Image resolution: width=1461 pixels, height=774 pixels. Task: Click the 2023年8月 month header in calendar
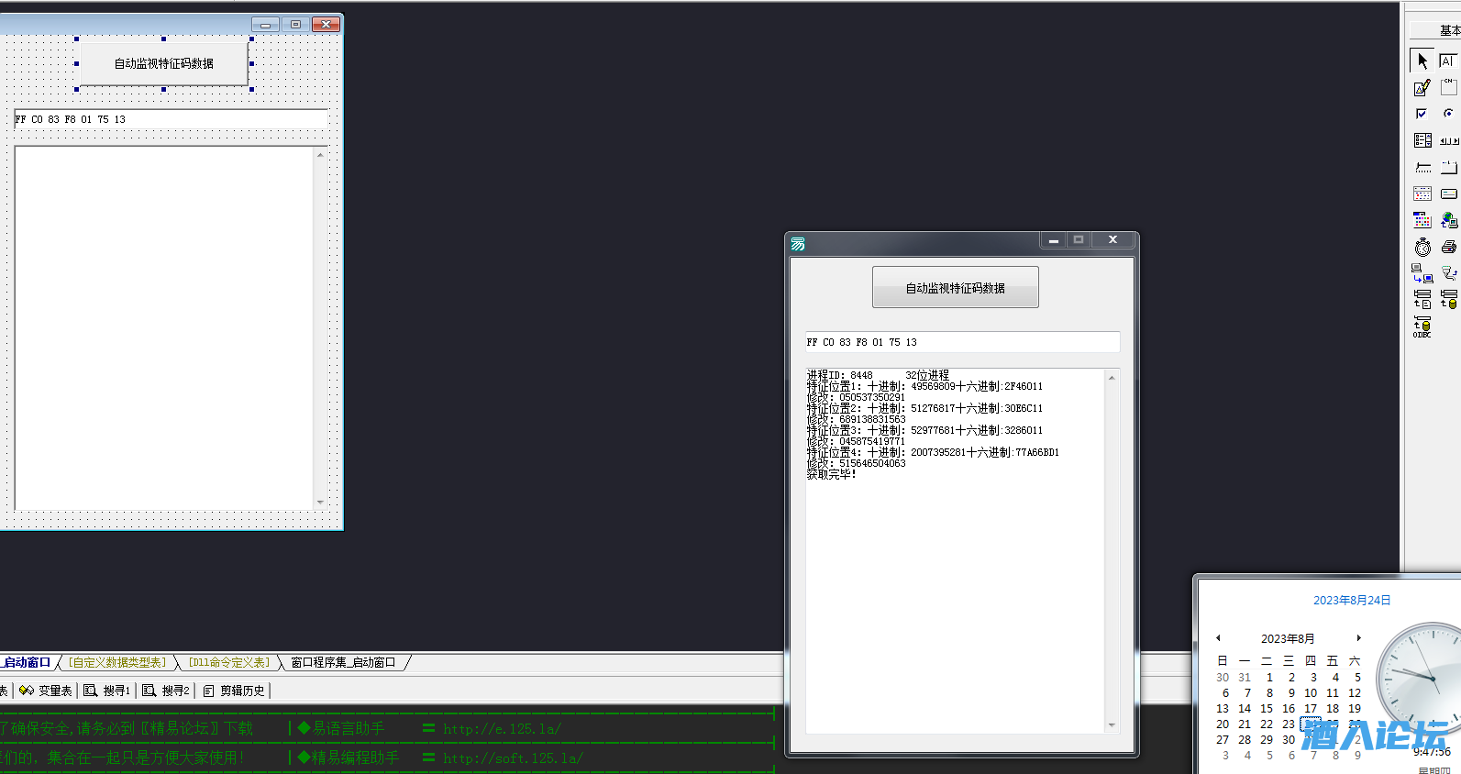pyautogui.click(x=1288, y=638)
